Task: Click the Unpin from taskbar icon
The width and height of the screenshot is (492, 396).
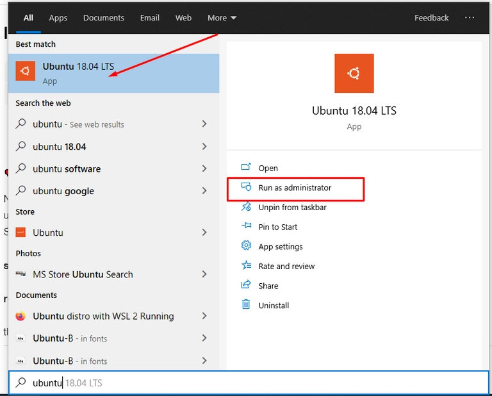Action: 246,207
